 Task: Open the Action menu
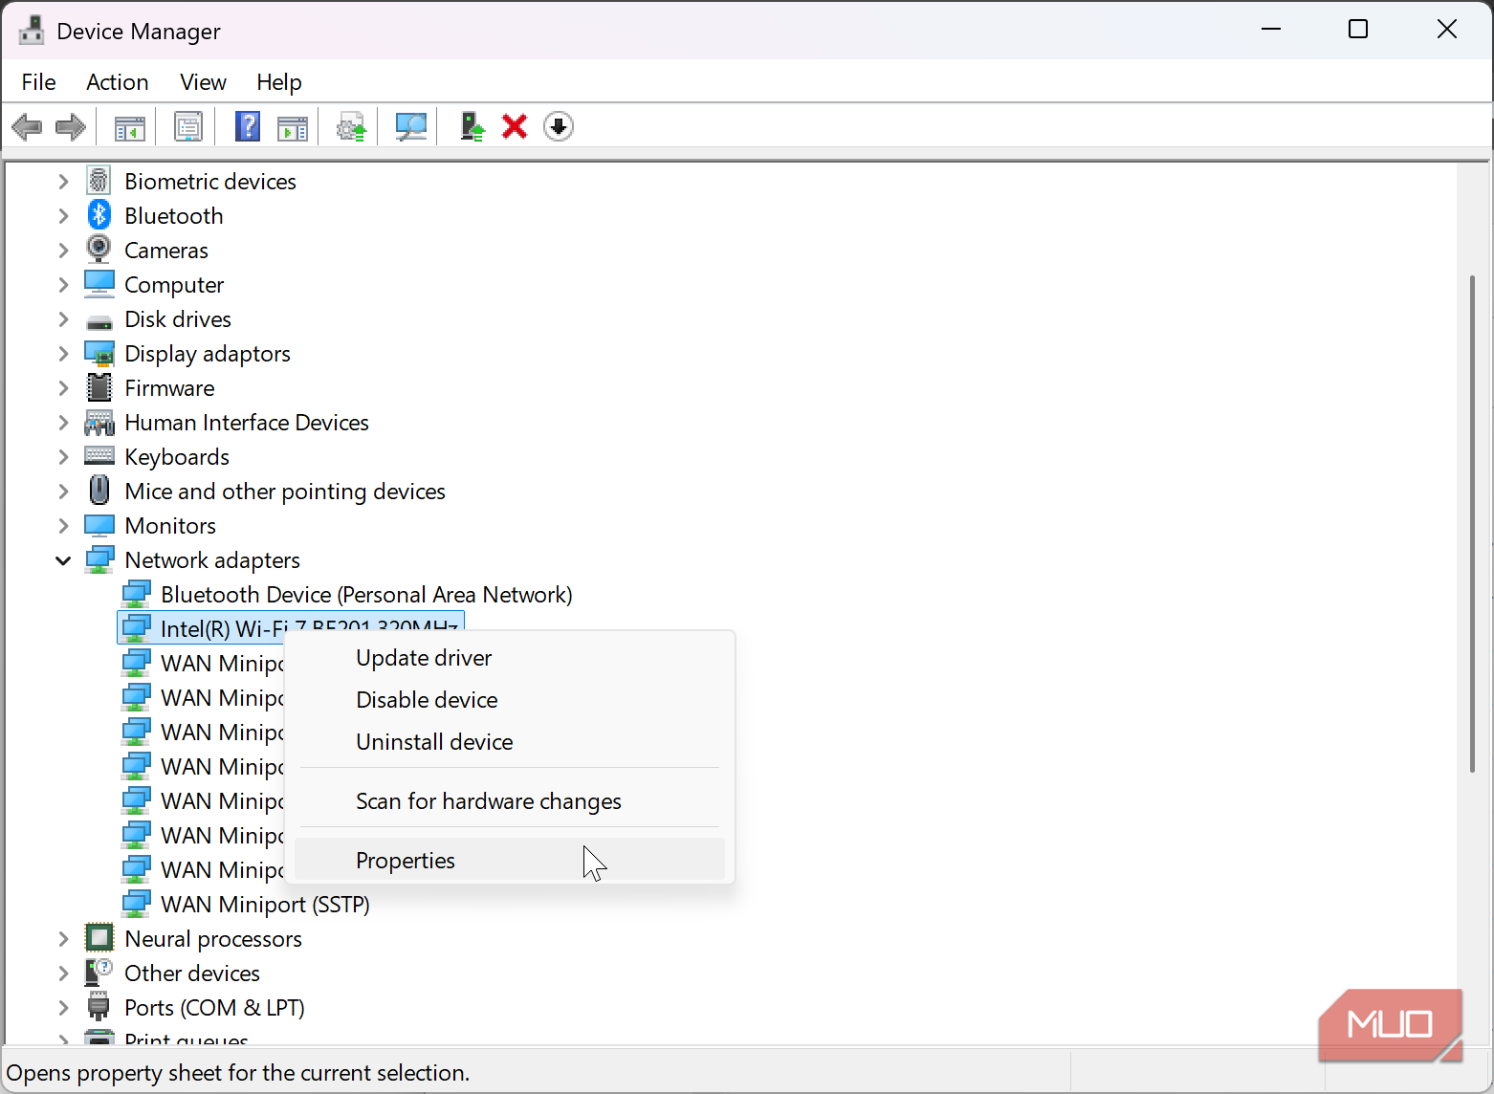117,82
